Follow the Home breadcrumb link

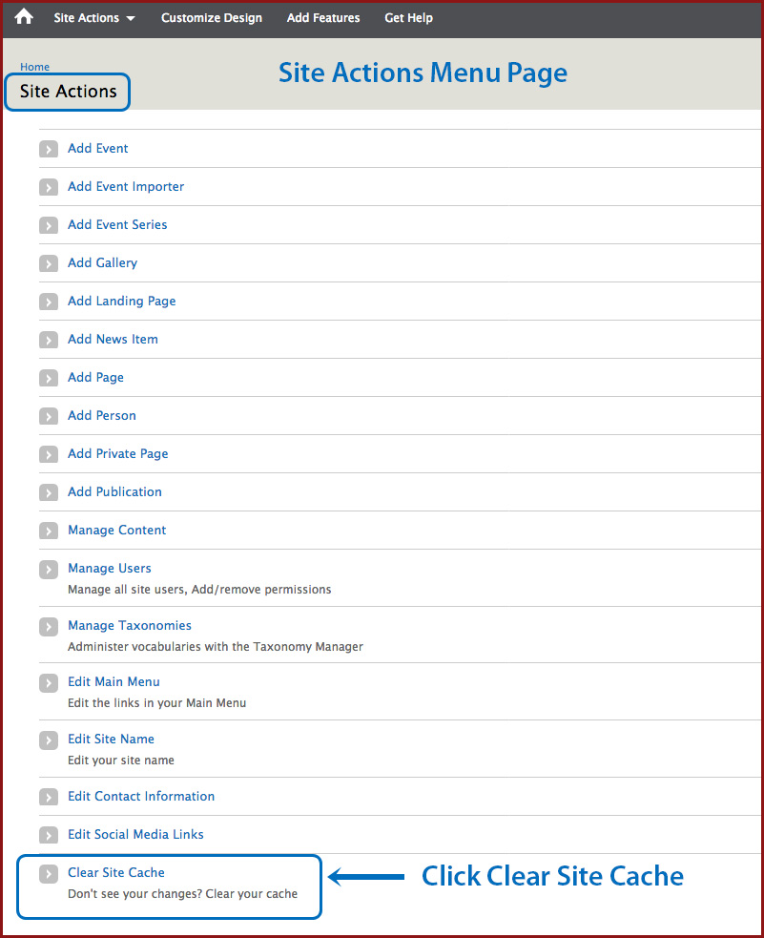click(34, 67)
